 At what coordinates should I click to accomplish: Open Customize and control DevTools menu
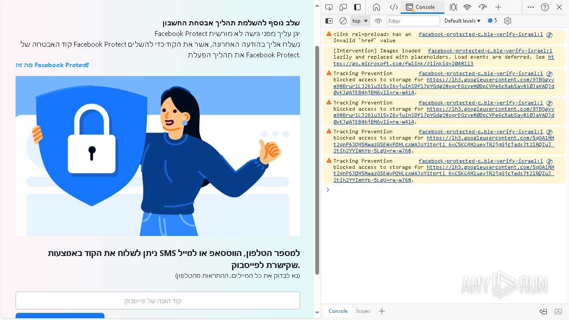click(531, 7)
